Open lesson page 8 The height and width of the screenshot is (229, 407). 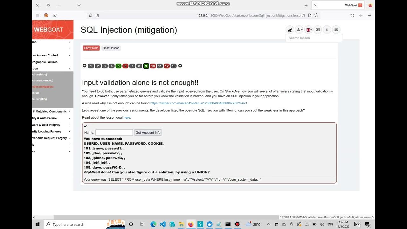click(139, 66)
